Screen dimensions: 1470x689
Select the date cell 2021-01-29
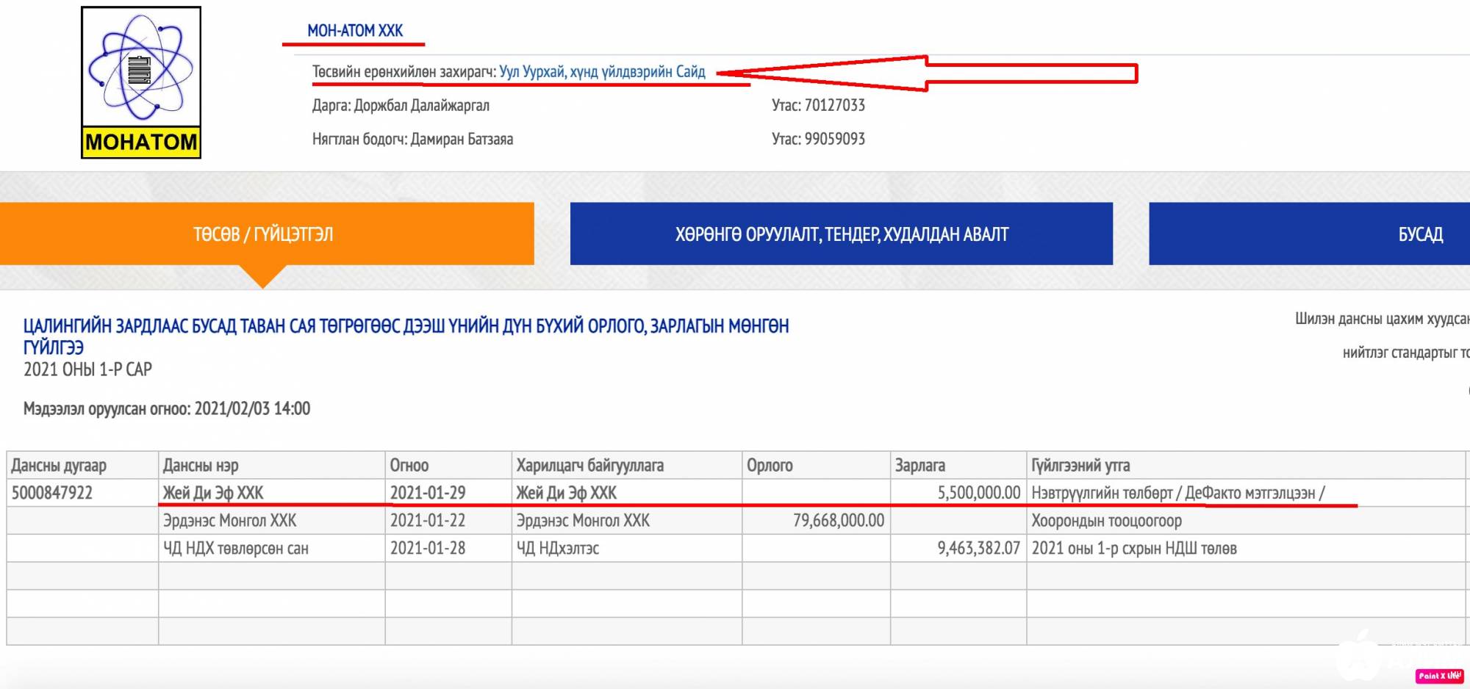448,493
